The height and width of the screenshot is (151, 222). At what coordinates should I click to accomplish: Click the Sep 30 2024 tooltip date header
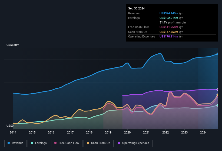(x=137, y=8)
